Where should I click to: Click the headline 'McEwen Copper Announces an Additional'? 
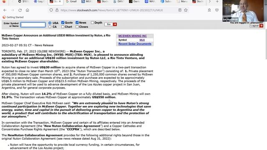(x=56, y=37)
